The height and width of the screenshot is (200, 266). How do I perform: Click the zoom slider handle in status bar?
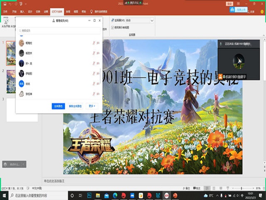tap(241, 188)
